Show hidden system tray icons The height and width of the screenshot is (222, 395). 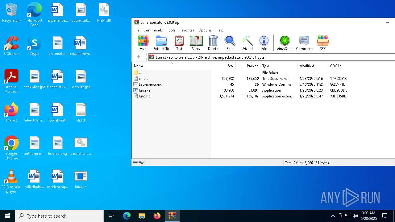333,216
